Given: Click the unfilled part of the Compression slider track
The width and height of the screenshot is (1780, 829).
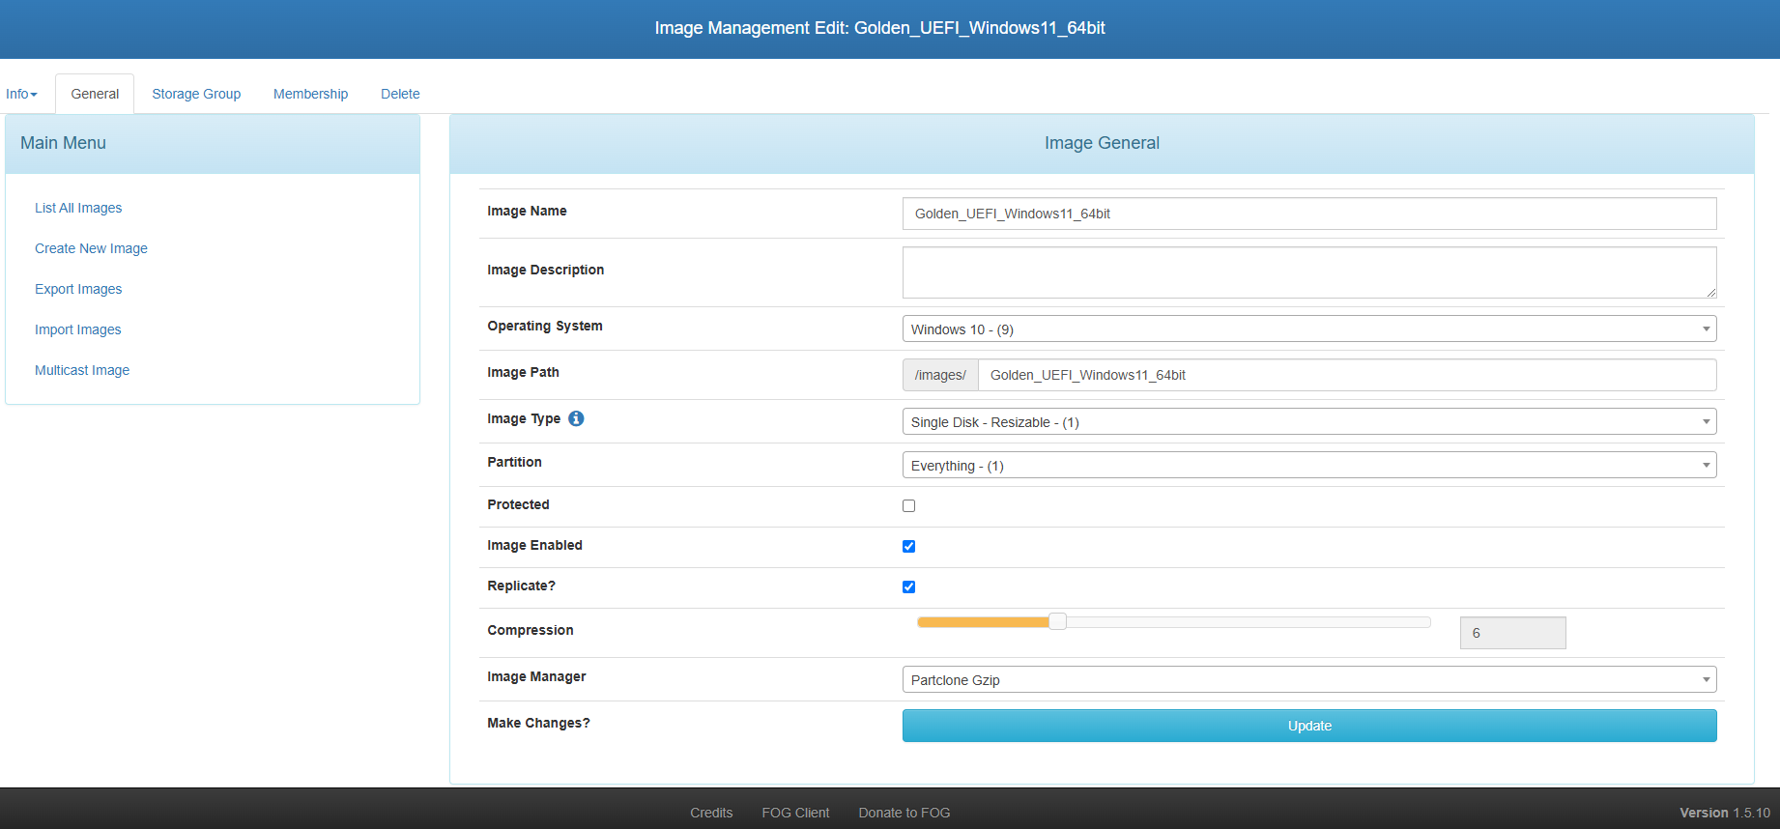Looking at the screenshot, I should pyautogui.click(x=1247, y=622).
